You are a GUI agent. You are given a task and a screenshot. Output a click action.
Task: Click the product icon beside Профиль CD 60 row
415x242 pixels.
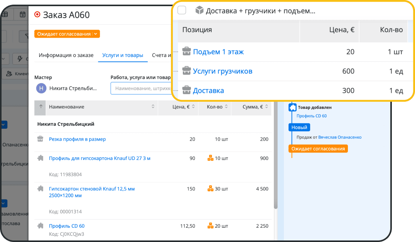click(x=40, y=226)
